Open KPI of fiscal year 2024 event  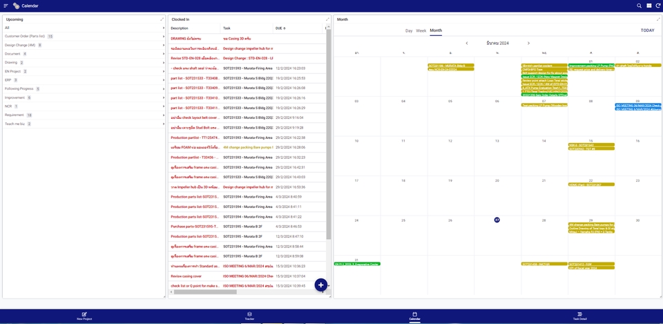(x=591, y=268)
